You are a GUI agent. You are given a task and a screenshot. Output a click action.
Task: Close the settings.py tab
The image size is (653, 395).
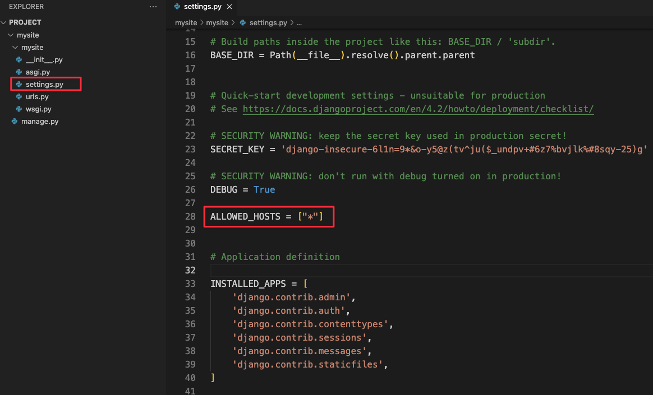point(229,7)
